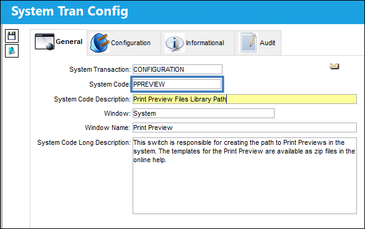Click the System Code Description label

point(92,99)
